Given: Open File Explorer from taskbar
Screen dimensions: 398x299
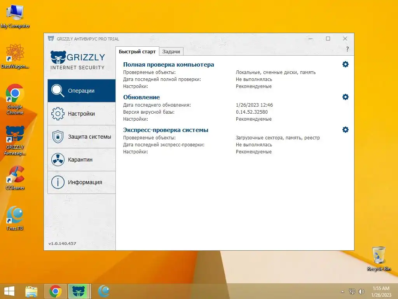Looking at the screenshot, I should [x=31, y=291].
